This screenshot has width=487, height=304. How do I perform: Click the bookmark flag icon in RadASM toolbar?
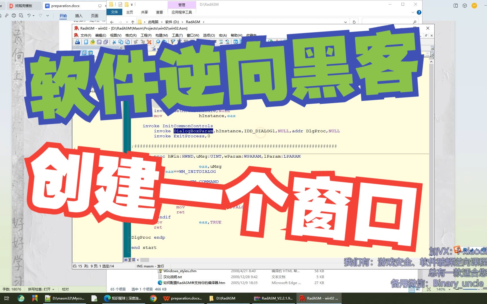click(x=173, y=42)
